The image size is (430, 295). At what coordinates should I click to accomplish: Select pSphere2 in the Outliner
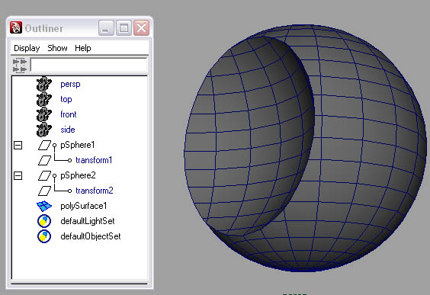tap(78, 175)
